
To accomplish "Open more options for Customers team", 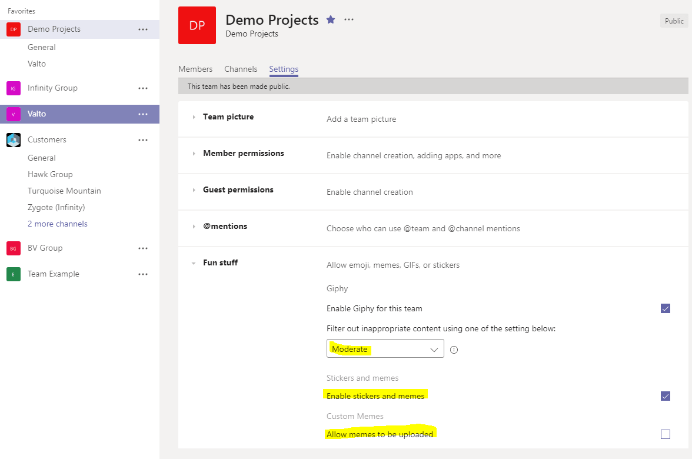I will [x=143, y=140].
